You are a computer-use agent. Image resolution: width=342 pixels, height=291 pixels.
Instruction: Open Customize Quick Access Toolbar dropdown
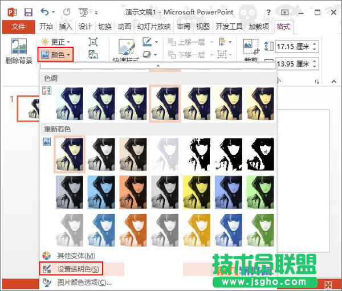click(x=96, y=13)
